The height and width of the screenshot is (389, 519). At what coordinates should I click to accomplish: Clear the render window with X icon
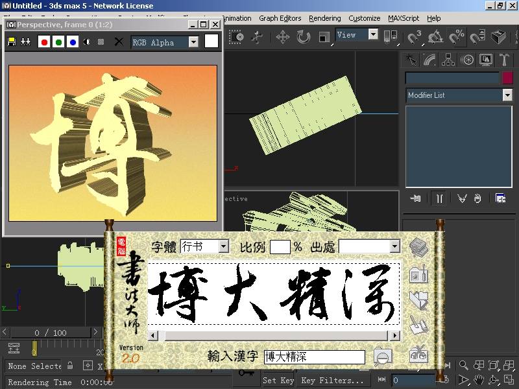click(x=119, y=41)
